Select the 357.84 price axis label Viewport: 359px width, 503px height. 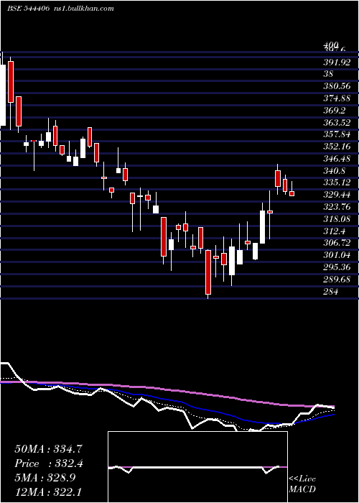point(337,134)
